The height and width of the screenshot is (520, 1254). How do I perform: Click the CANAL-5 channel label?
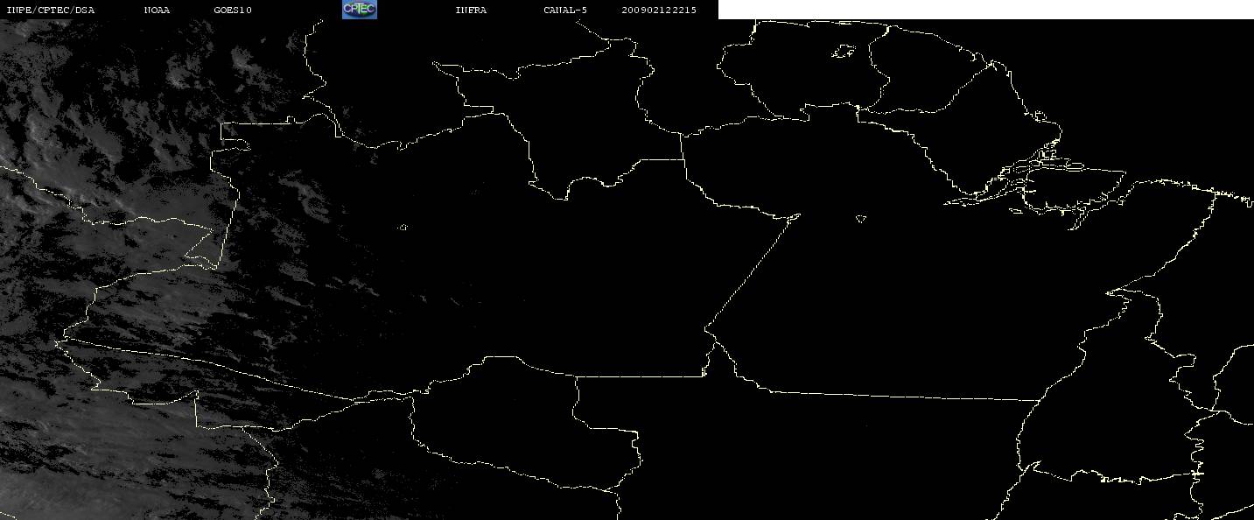pos(565,11)
